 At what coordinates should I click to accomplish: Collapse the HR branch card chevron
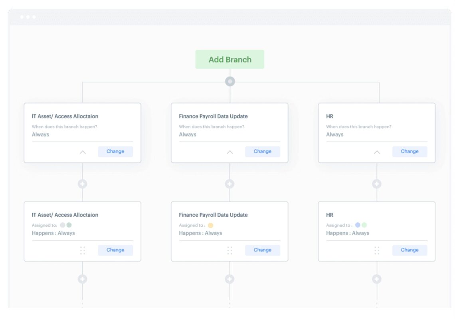(377, 152)
